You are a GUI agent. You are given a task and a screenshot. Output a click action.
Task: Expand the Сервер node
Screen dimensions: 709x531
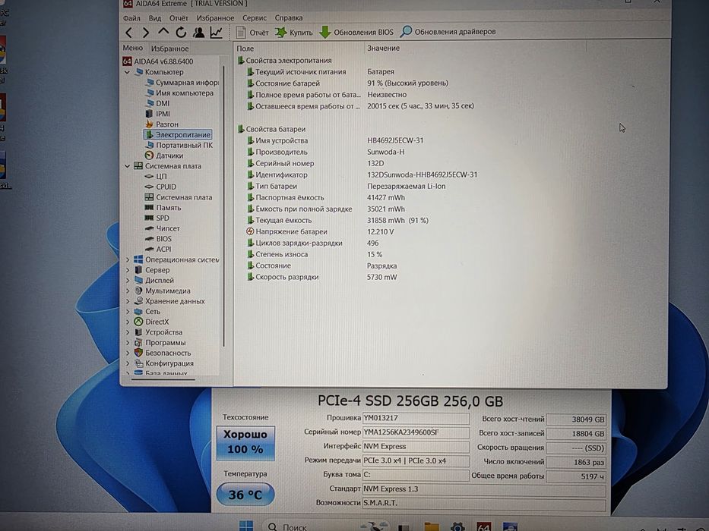click(x=127, y=270)
